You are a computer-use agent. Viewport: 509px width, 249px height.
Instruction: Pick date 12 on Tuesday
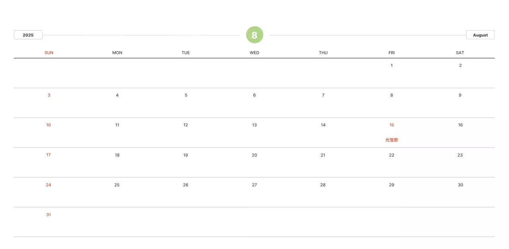point(186,125)
